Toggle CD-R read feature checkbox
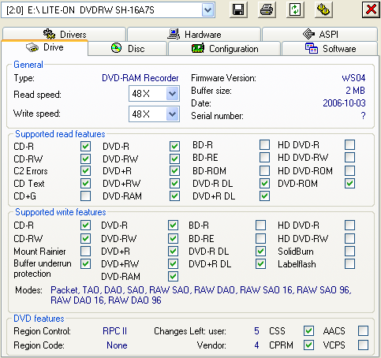 pyautogui.click(x=85, y=146)
